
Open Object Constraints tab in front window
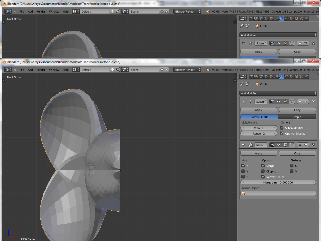point(276,77)
